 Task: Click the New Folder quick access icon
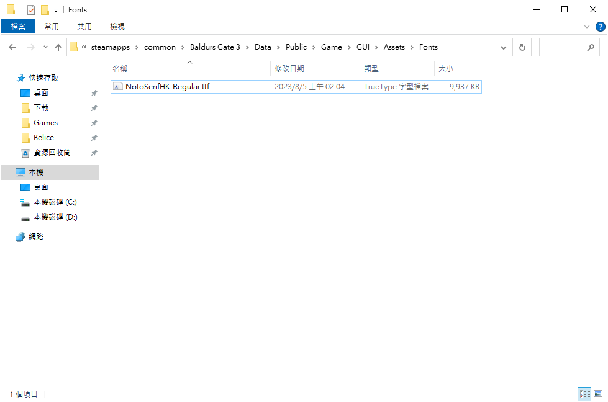pyautogui.click(x=45, y=10)
